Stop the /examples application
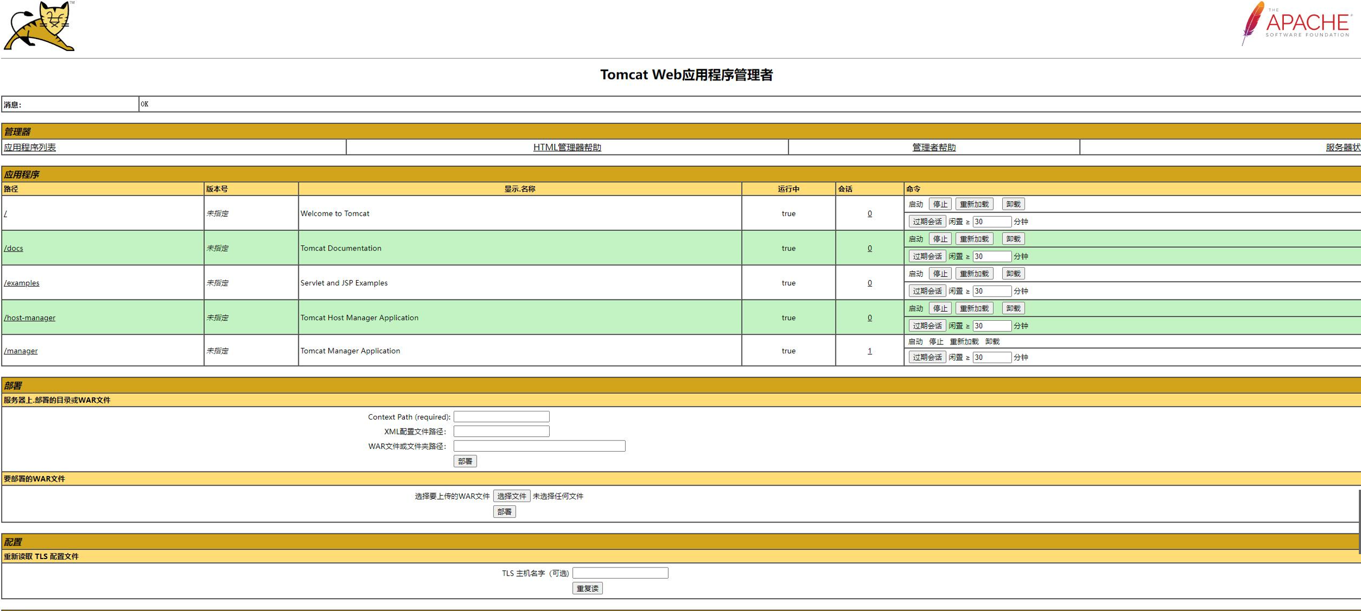The height and width of the screenshot is (611, 1361). (x=940, y=274)
